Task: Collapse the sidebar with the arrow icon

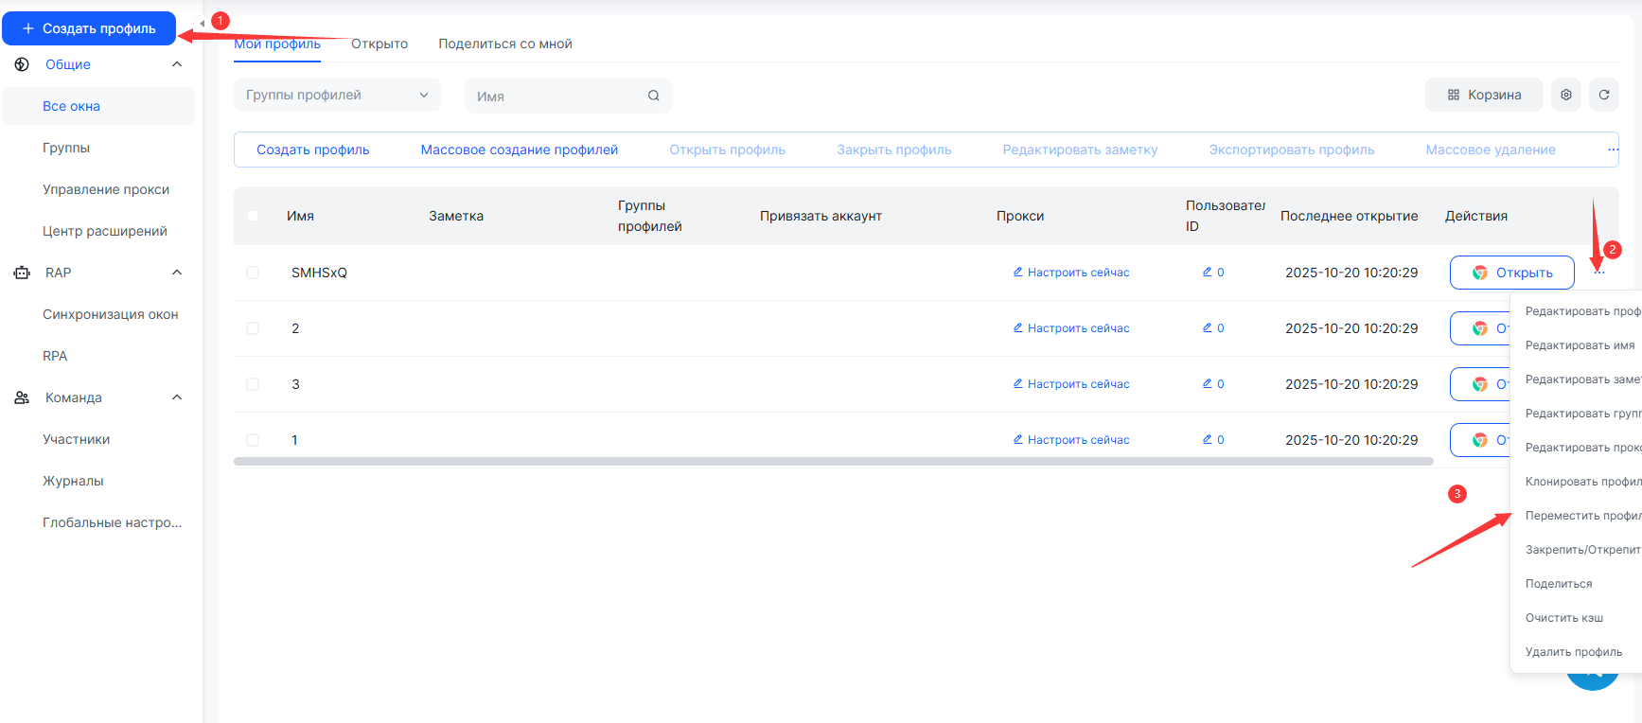Action: 202,24
